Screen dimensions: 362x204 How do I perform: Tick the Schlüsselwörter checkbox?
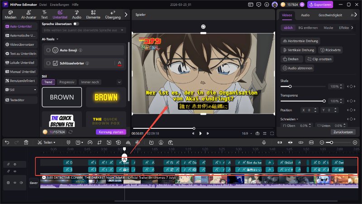[48, 63]
